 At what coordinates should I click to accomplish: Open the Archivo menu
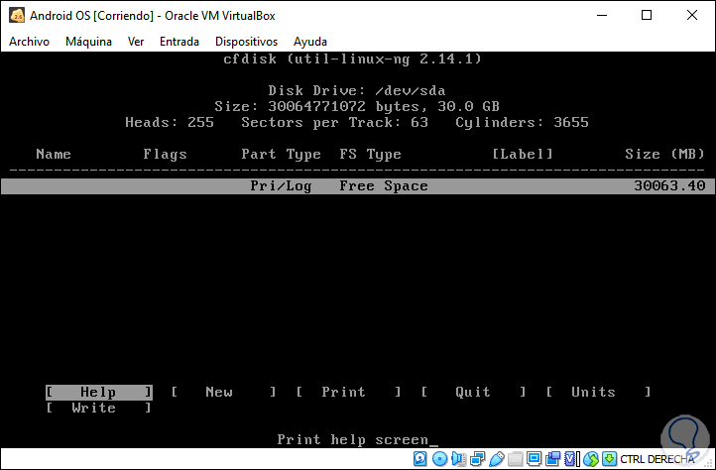[29, 42]
